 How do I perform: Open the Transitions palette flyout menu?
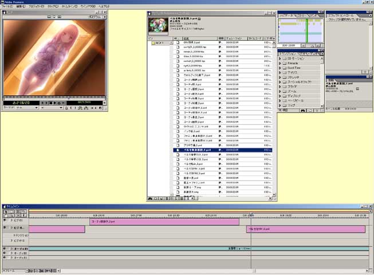point(322,54)
